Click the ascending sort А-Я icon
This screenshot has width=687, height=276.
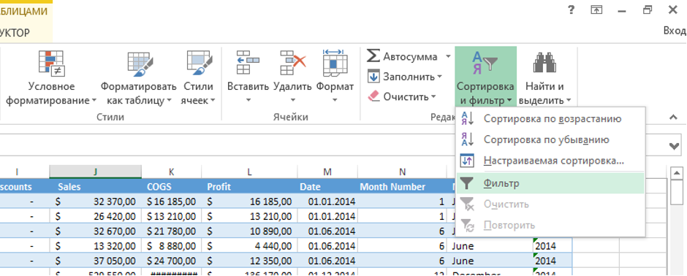(467, 118)
